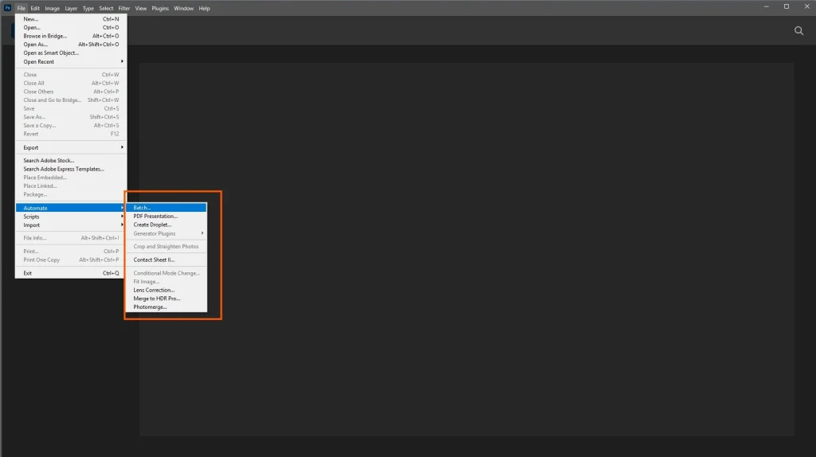Choose New... from File menu

click(71, 19)
